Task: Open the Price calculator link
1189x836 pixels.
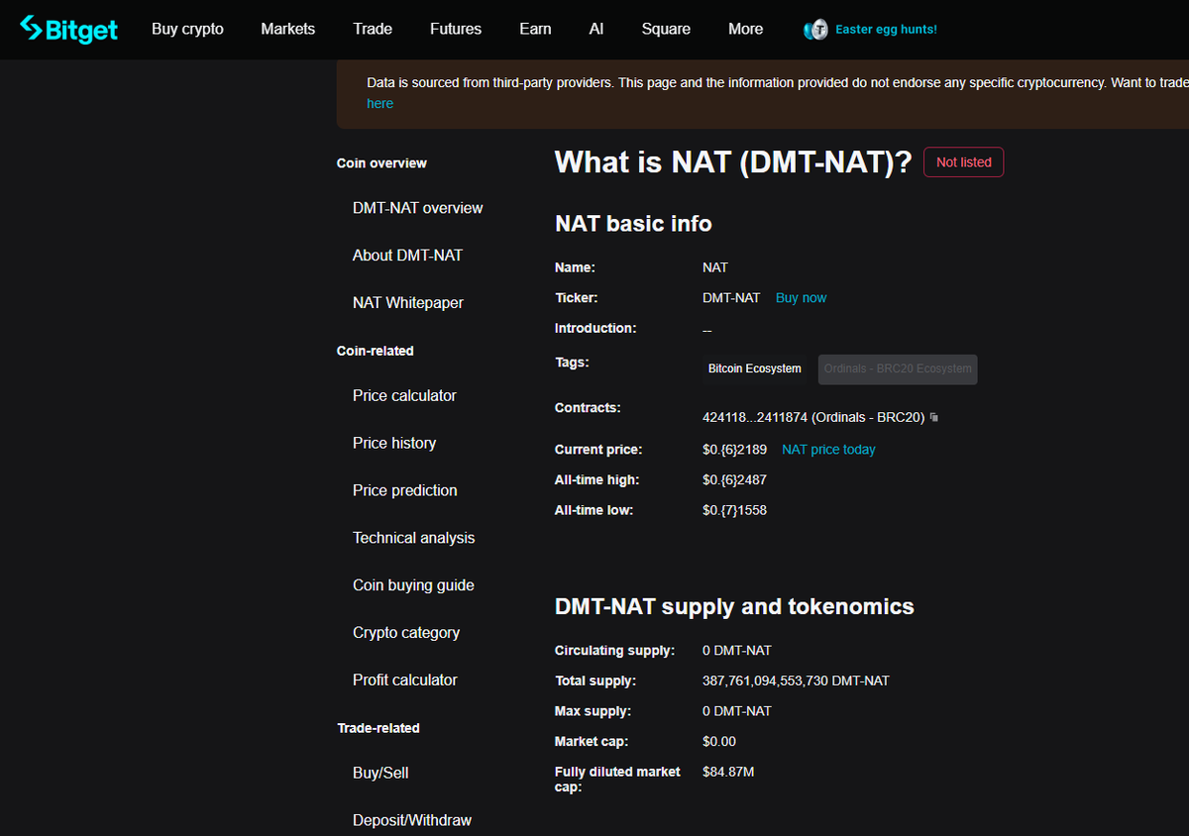Action: tap(404, 395)
